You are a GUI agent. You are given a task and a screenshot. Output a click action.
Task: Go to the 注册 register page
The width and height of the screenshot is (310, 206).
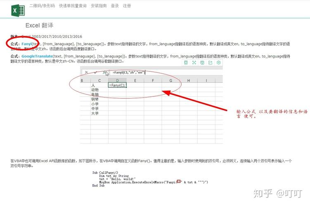(x=127, y=6)
